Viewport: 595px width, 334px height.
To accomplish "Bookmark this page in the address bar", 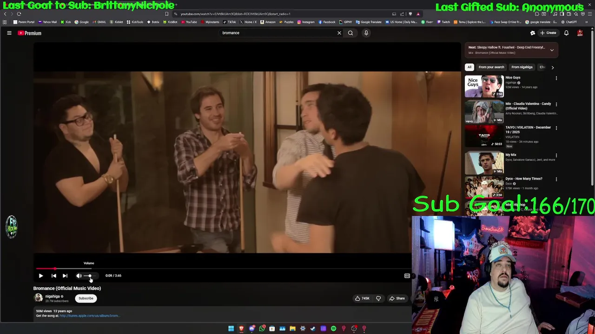I will click(166, 14).
